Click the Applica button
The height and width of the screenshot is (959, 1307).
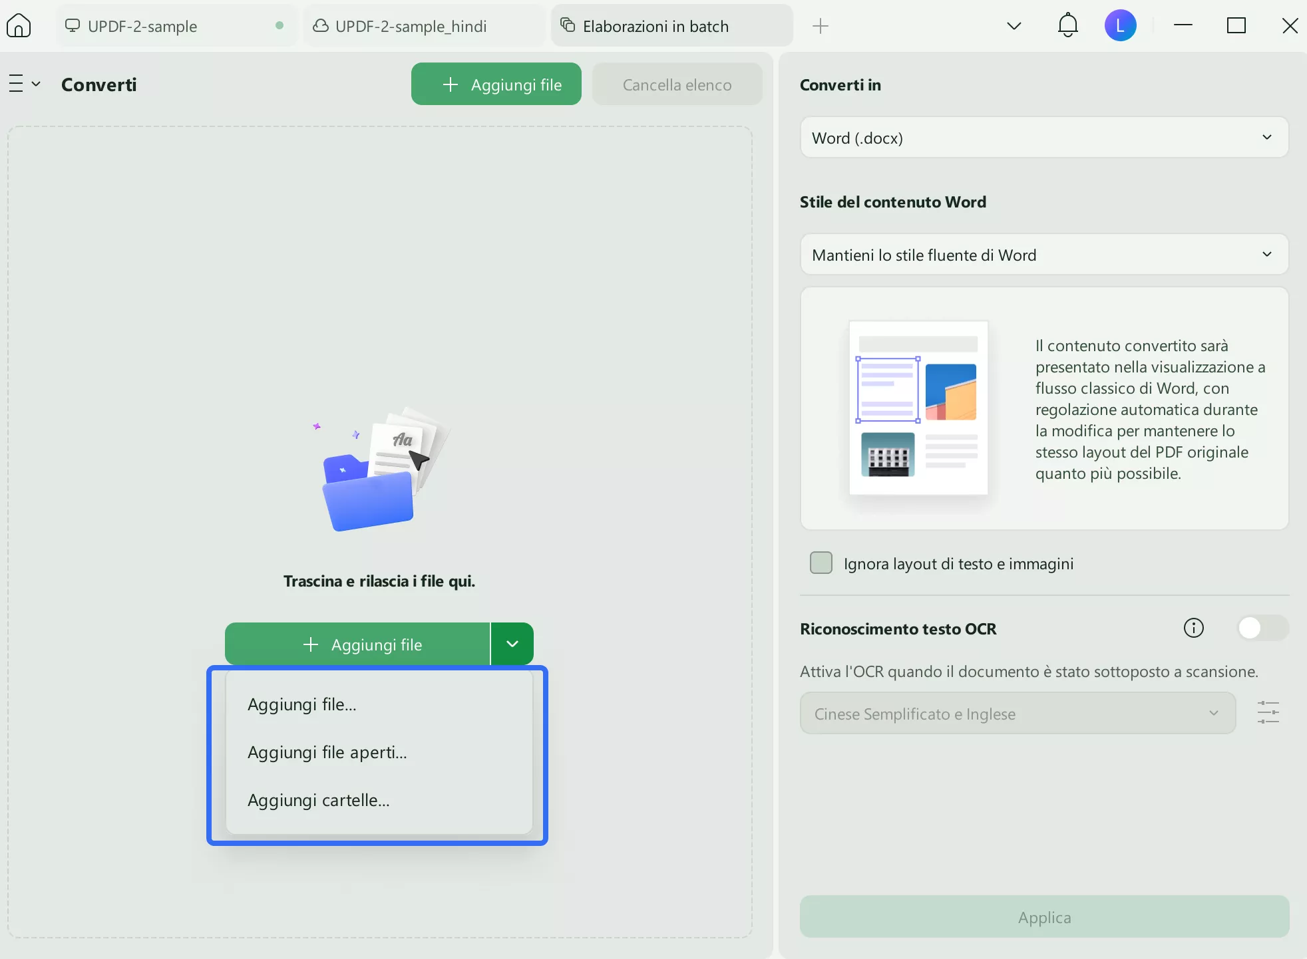click(1043, 916)
